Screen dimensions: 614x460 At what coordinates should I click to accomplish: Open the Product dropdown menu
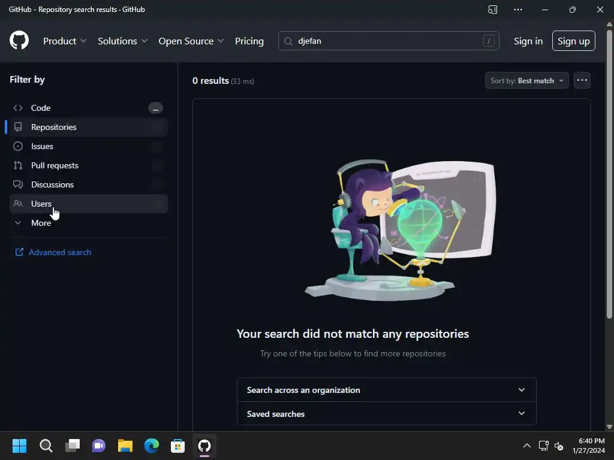65,41
